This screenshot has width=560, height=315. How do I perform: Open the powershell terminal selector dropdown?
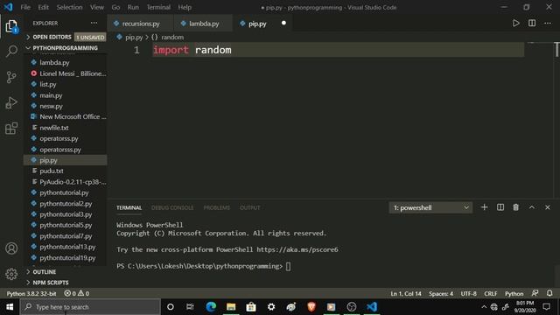click(x=430, y=207)
